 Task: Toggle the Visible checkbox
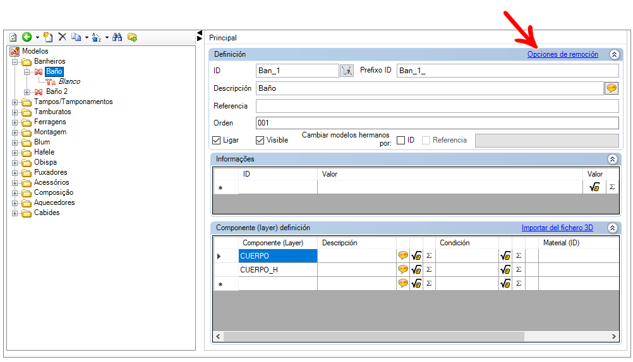point(260,140)
